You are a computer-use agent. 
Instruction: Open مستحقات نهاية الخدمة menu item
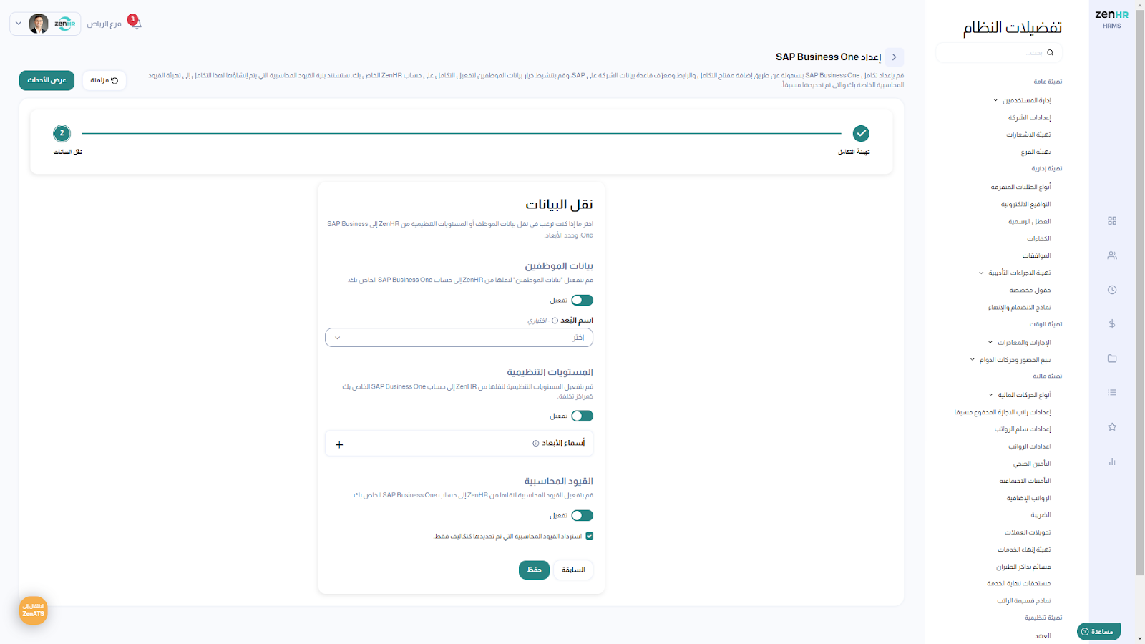1019,584
